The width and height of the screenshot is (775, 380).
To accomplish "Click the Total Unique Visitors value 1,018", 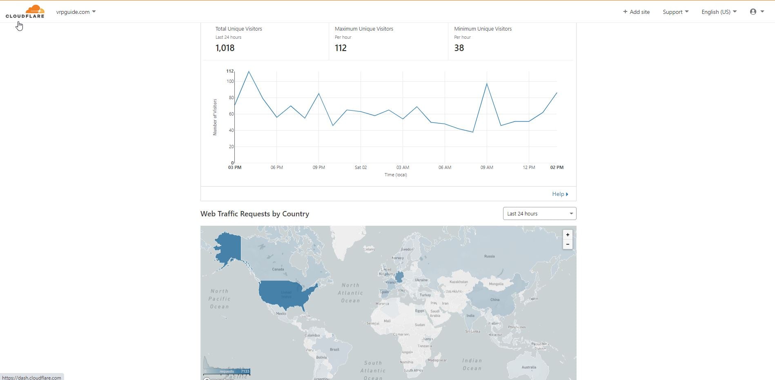I will [x=225, y=48].
